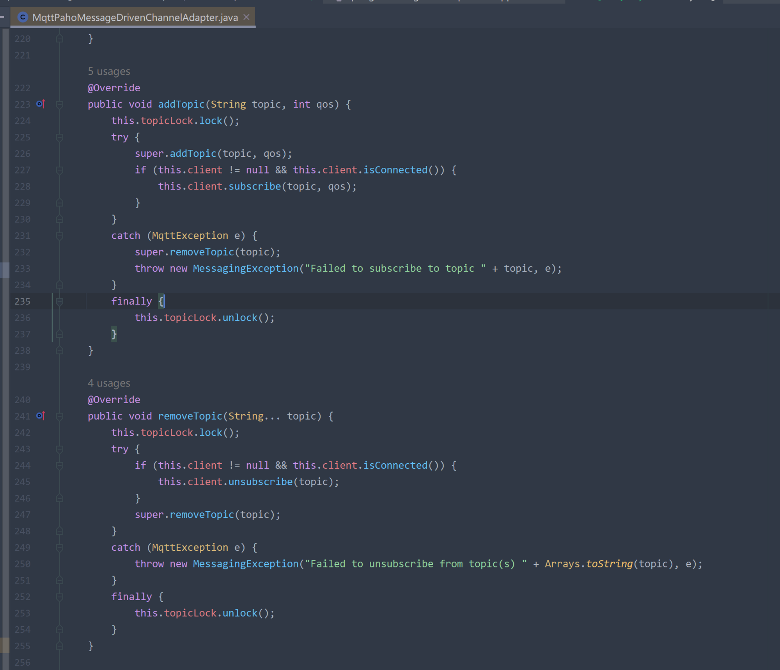Click the overriding method gutter icon for removeTopic
780x670 pixels.
pyautogui.click(x=41, y=416)
